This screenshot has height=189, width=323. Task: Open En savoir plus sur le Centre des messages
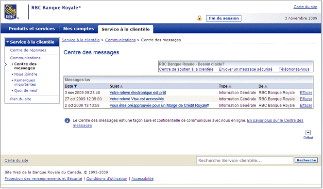(275, 120)
